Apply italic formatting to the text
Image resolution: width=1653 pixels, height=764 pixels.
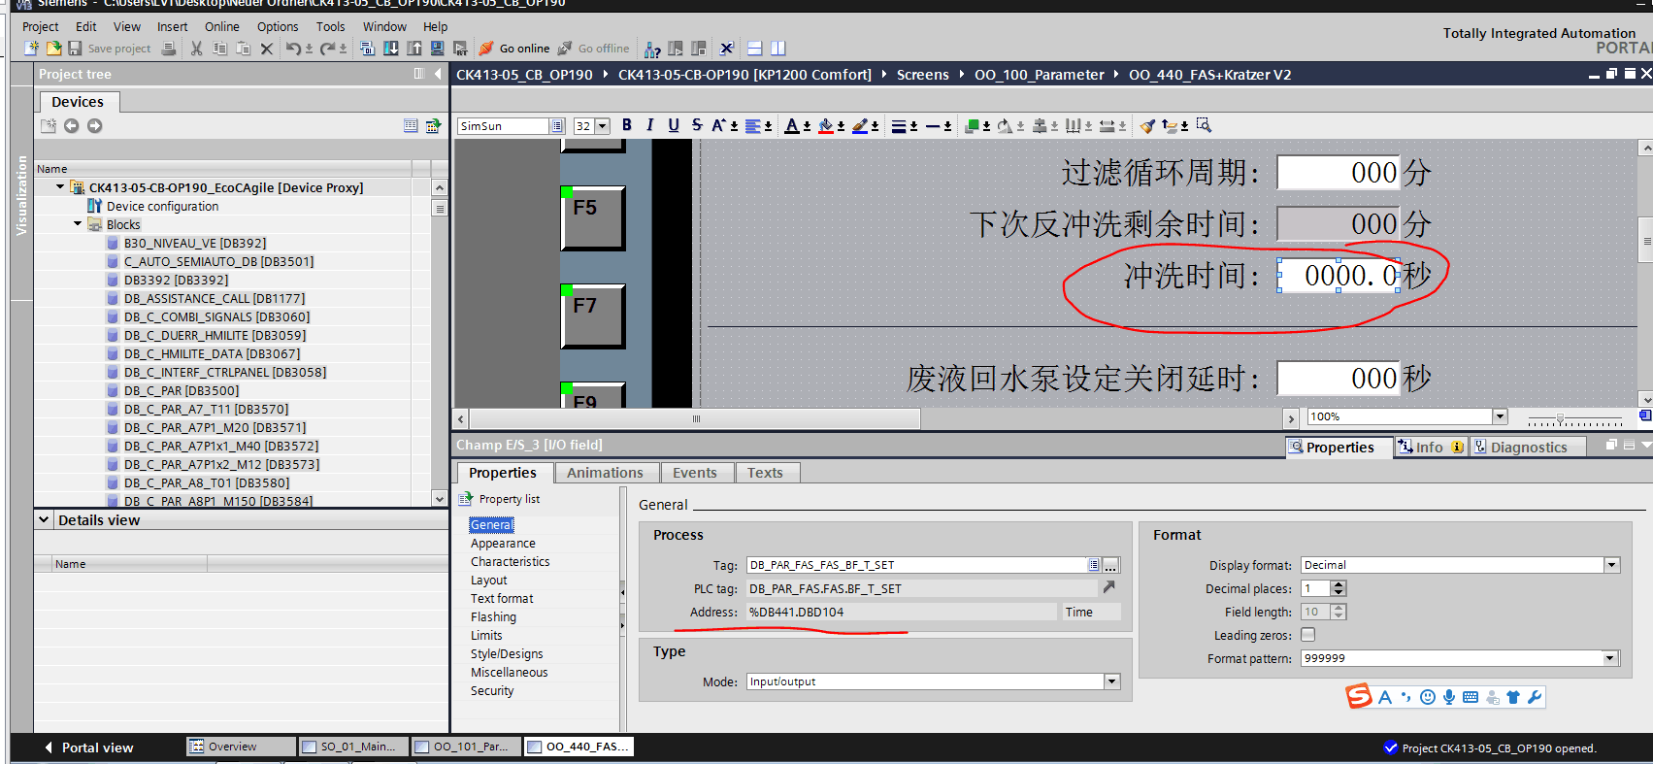click(x=650, y=125)
